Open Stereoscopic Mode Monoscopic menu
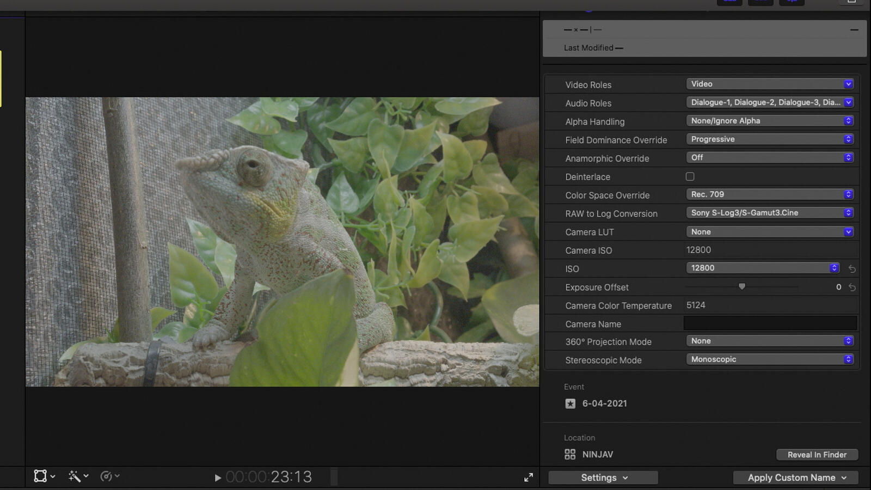 click(x=770, y=359)
